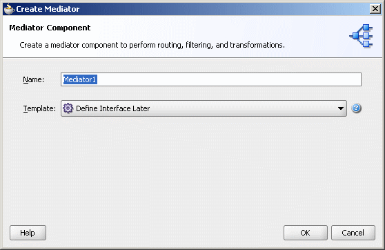The image size is (385, 250).
Task: Click the gear icon in Template field
Action: (x=68, y=108)
